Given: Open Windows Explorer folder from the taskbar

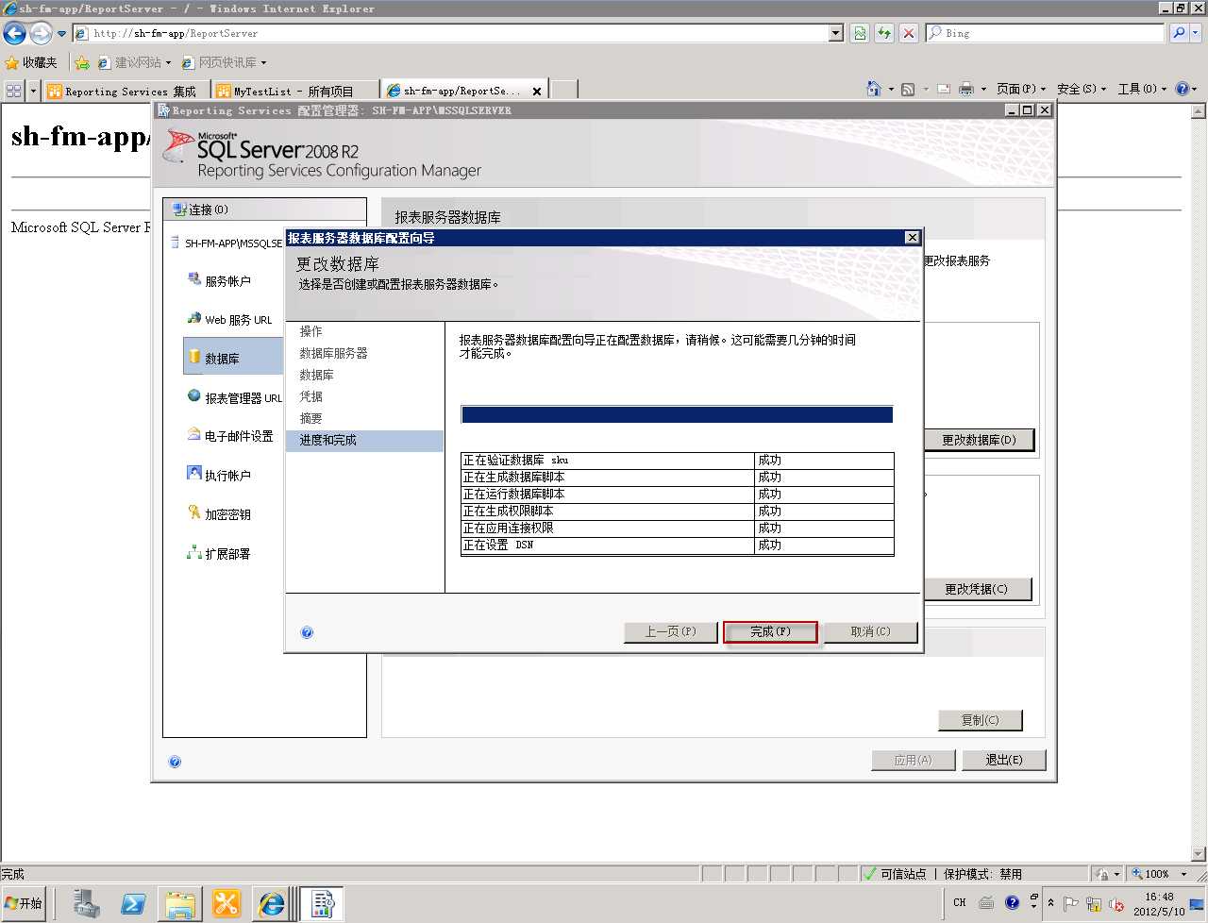Looking at the screenshot, I should tap(179, 904).
